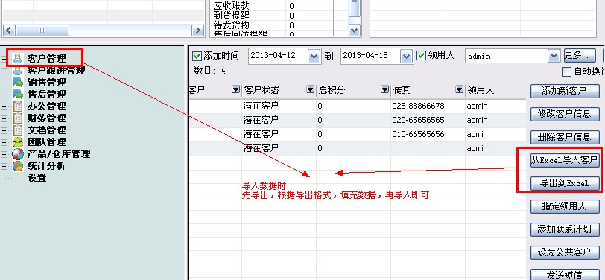
Task: Open the 客户 column filter arrow
Action: point(235,90)
